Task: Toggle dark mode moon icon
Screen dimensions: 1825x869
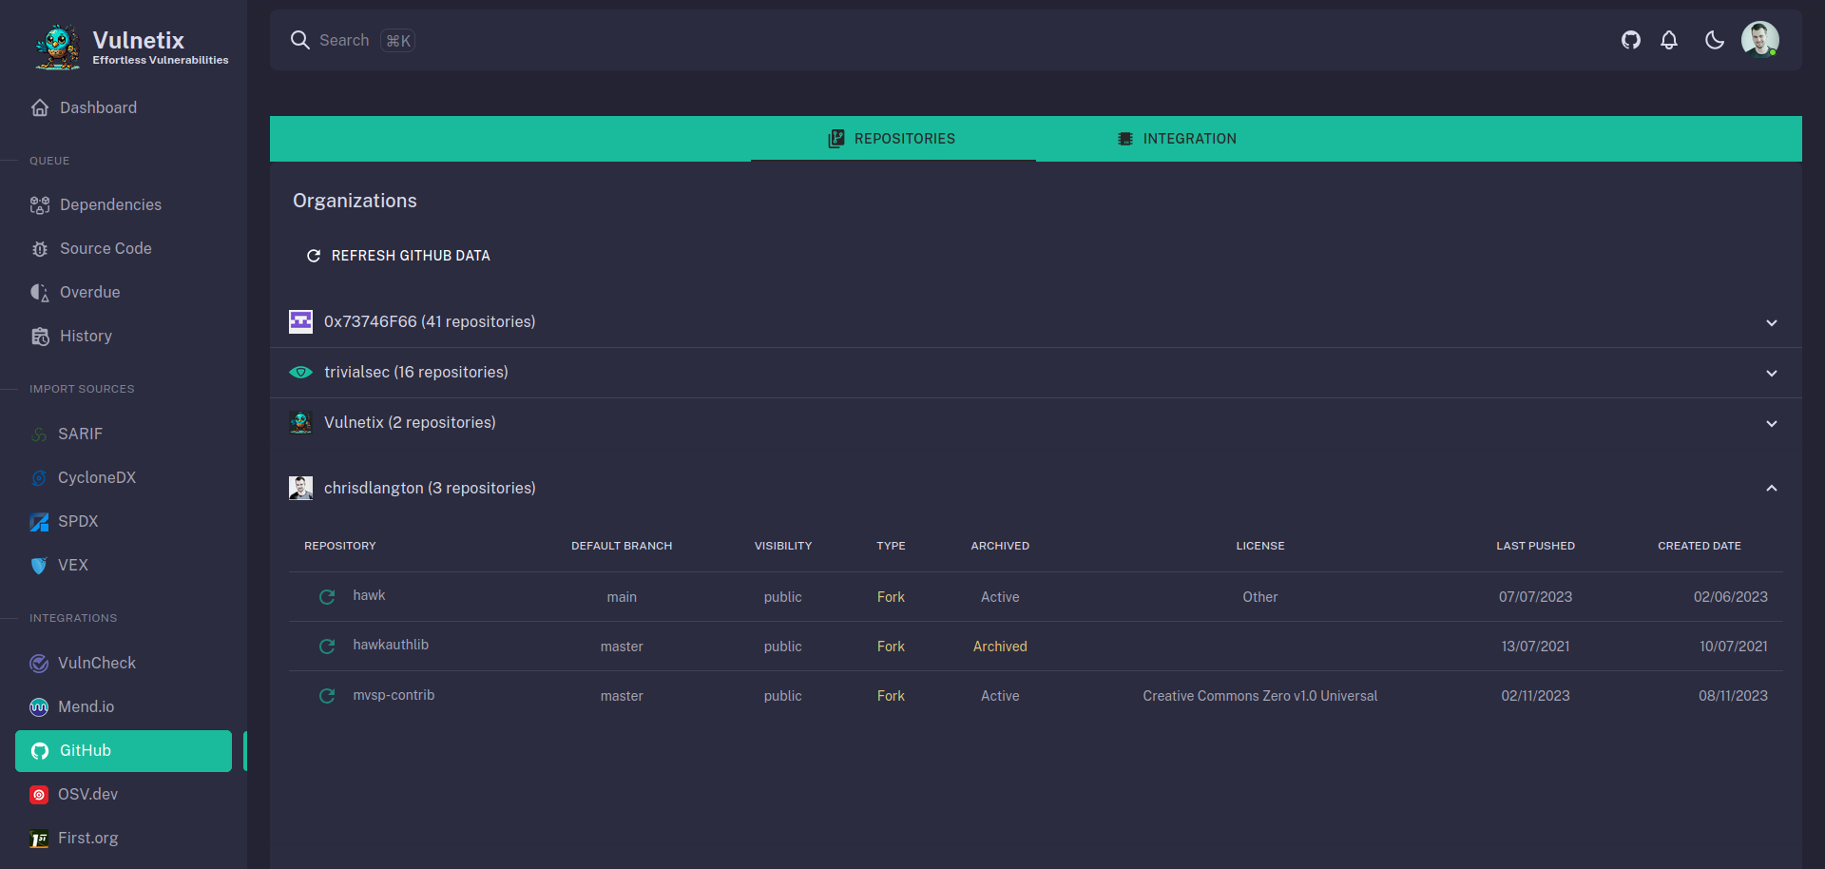Action: click(x=1715, y=40)
